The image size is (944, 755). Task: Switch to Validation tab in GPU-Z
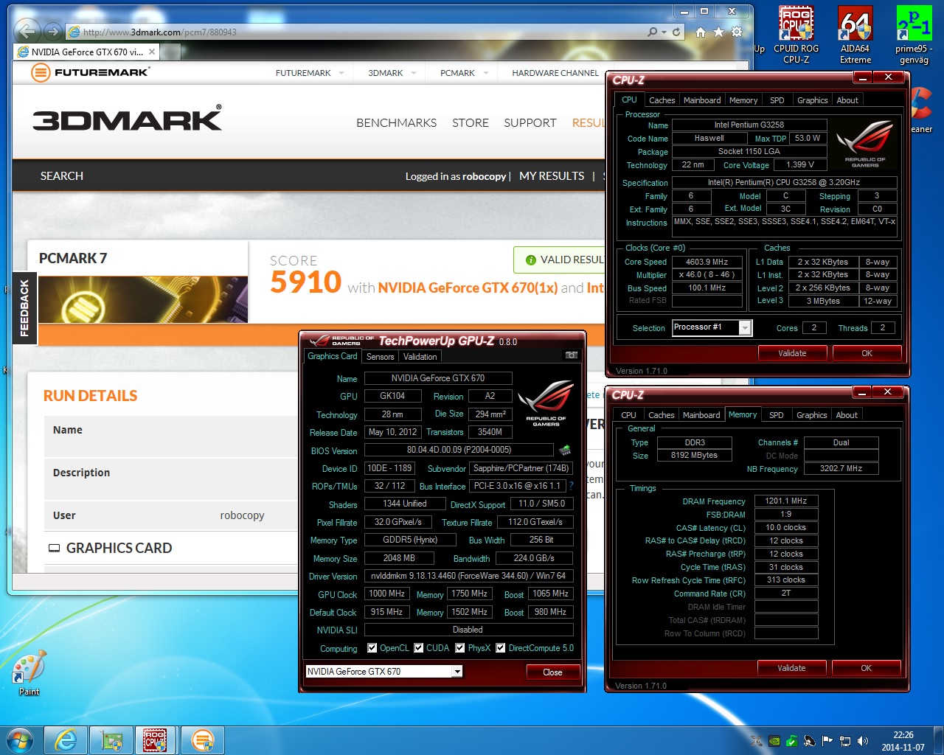click(420, 357)
